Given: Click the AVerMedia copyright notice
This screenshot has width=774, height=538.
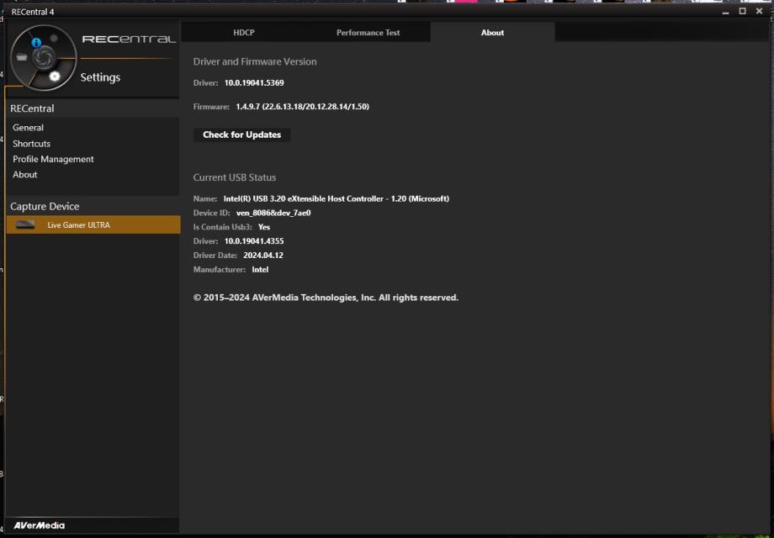Looking at the screenshot, I should (326, 298).
